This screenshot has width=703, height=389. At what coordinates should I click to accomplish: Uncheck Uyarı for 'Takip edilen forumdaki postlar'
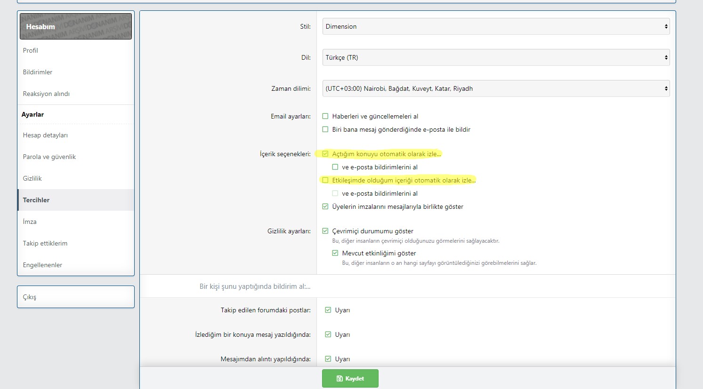328,310
